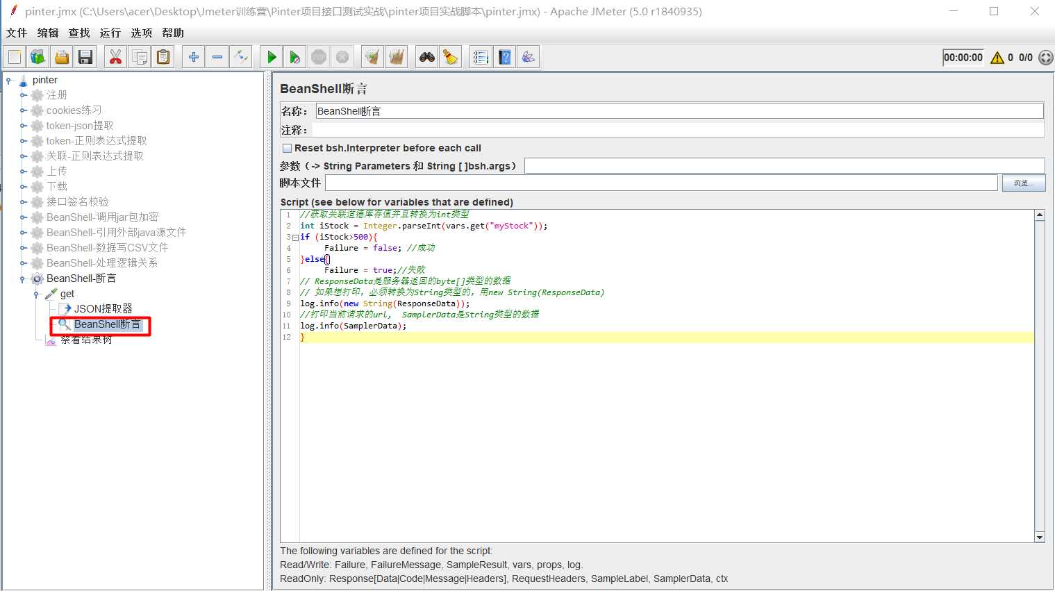Select the token-正则表达式提取 tree item
The width and height of the screenshot is (1055, 591).
tap(97, 141)
